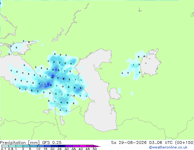Click the 40 mm bright magenta legend swatch
The height and width of the screenshot is (150, 194).
pos(83,146)
